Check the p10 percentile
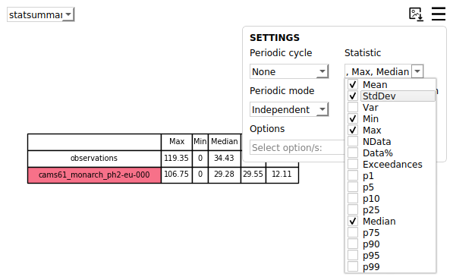This screenshot has width=453, height=280. coord(353,199)
